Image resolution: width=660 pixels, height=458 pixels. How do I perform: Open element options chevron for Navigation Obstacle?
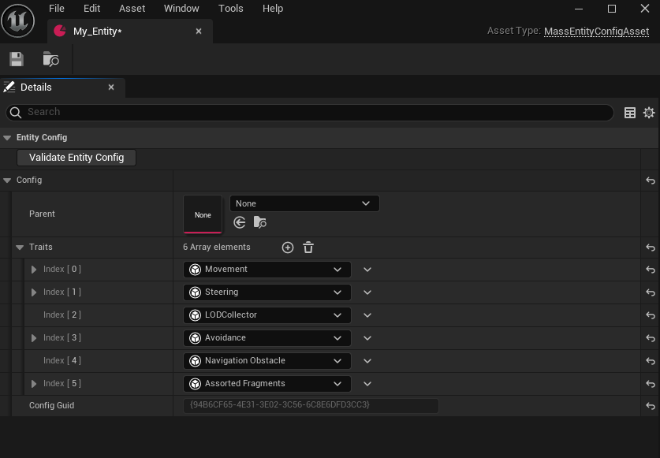(x=367, y=361)
